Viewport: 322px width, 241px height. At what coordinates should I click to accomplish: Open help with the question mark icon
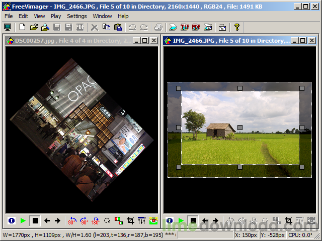point(237,27)
